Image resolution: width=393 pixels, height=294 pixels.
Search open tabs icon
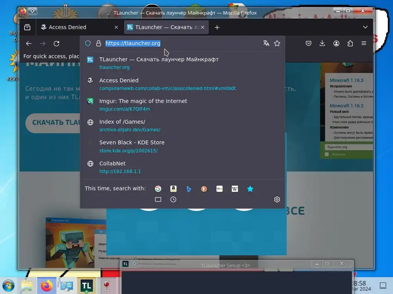click(158, 199)
